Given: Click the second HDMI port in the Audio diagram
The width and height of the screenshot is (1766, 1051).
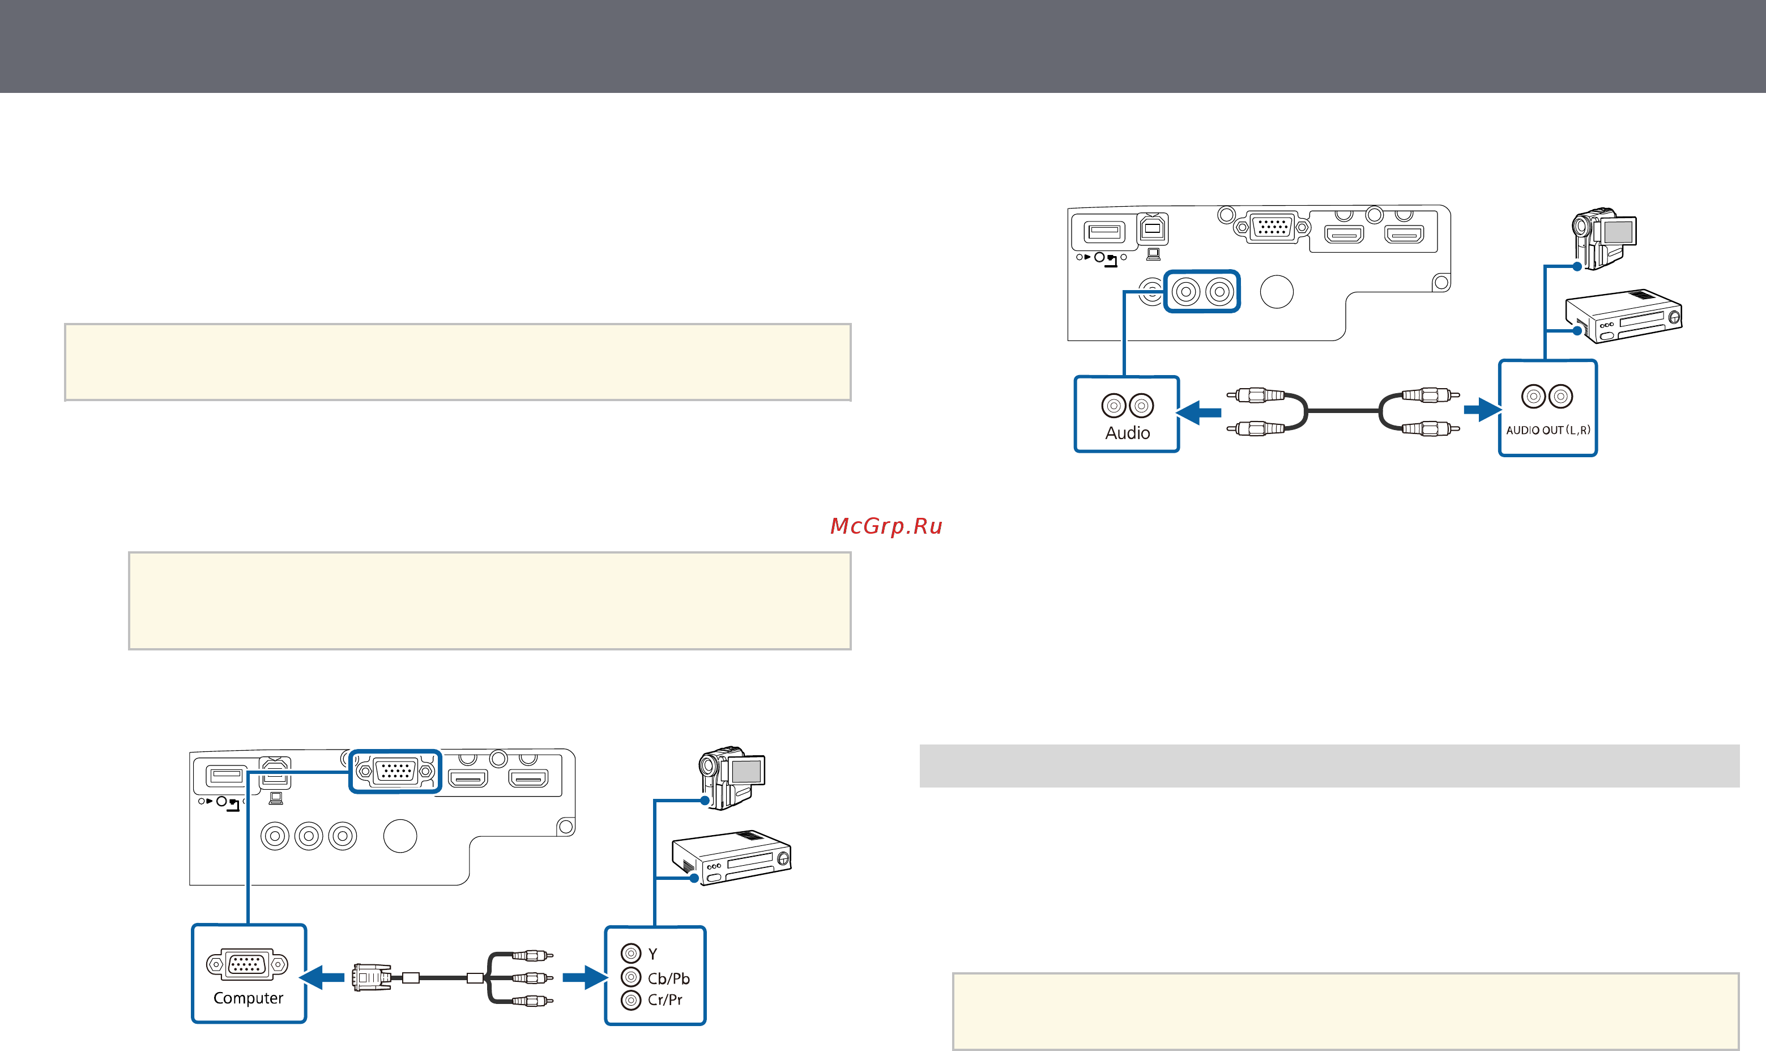Looking at the screenshot, I should pyautogui.click(x=1404, y=233).
